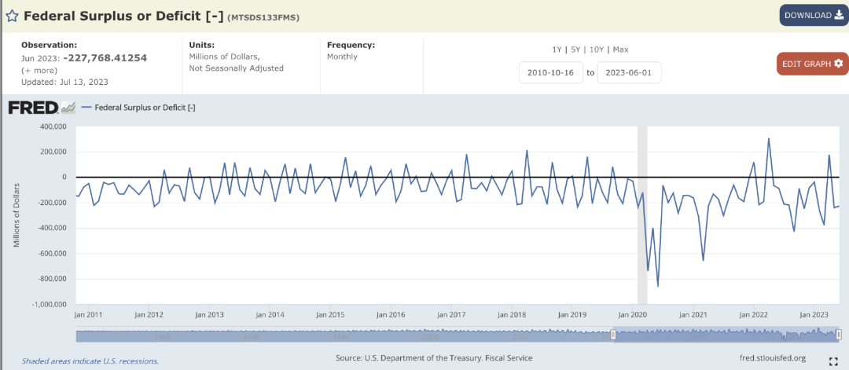The image size is (849, 370).
Task: Click the favorite star icon beside title
Action: pyautogui.click(x=13, y=16)
